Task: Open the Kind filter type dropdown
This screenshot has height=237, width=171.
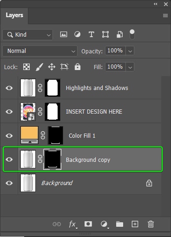Action: point(28,35)
